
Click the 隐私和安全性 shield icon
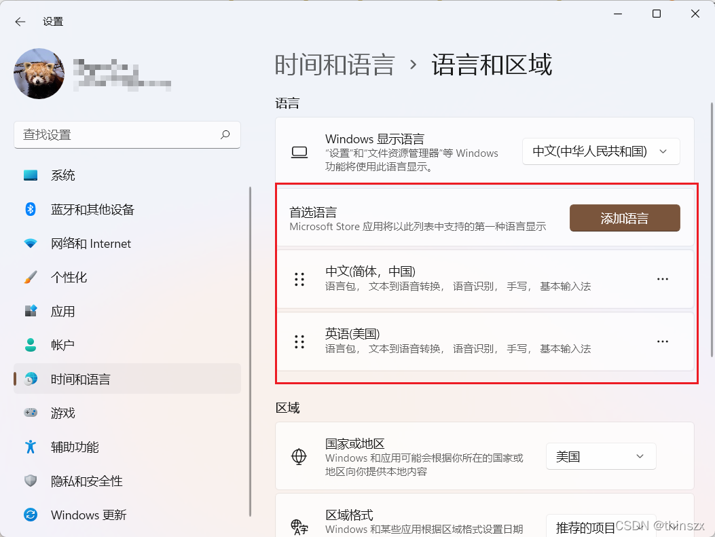click(x=31, y=481)
